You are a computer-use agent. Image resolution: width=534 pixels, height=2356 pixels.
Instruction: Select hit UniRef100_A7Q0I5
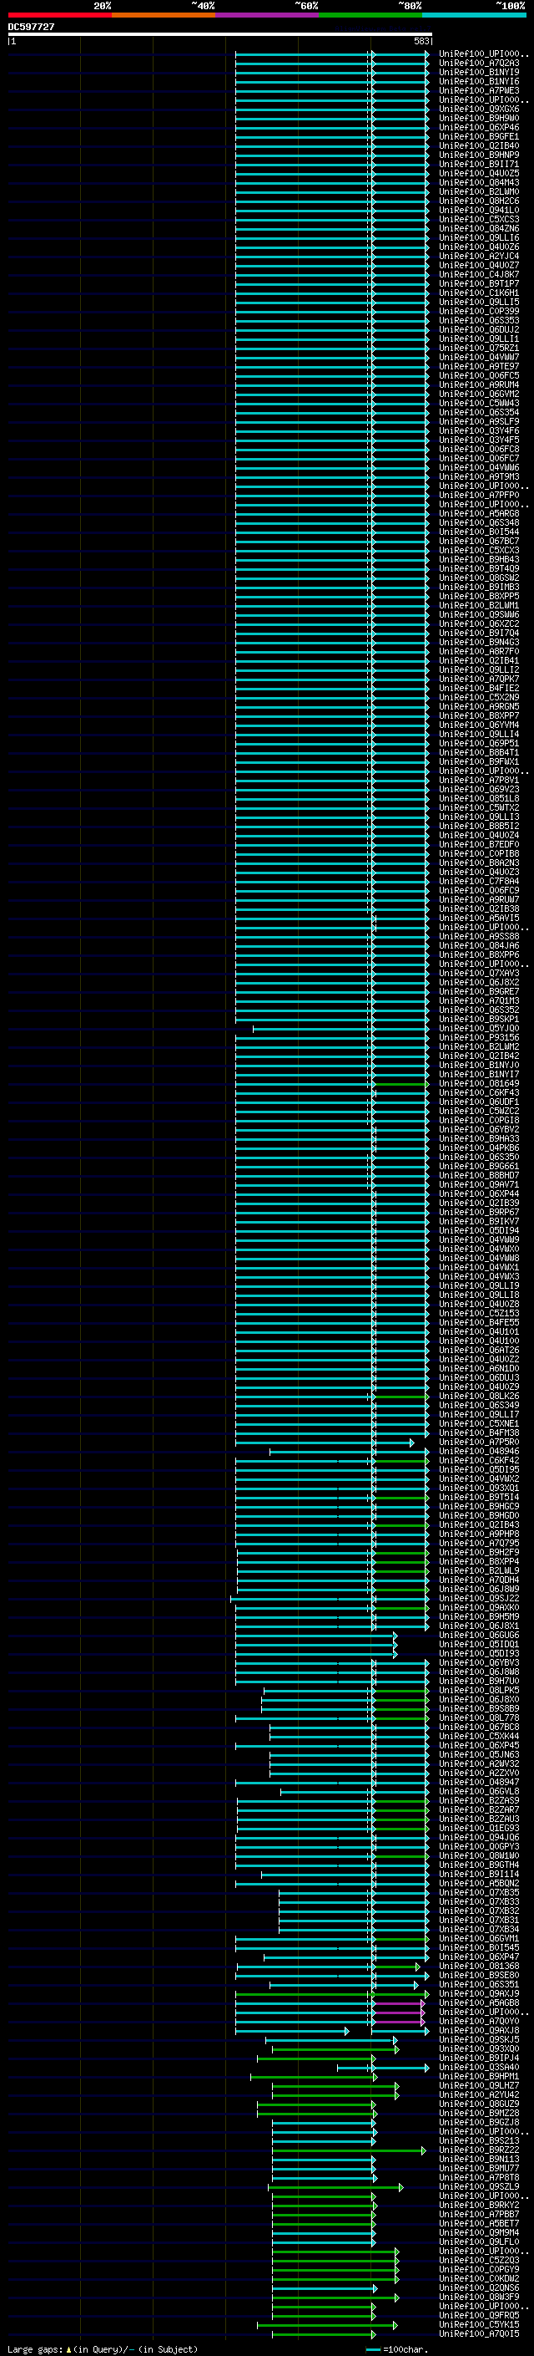(x=478, y=2333)
